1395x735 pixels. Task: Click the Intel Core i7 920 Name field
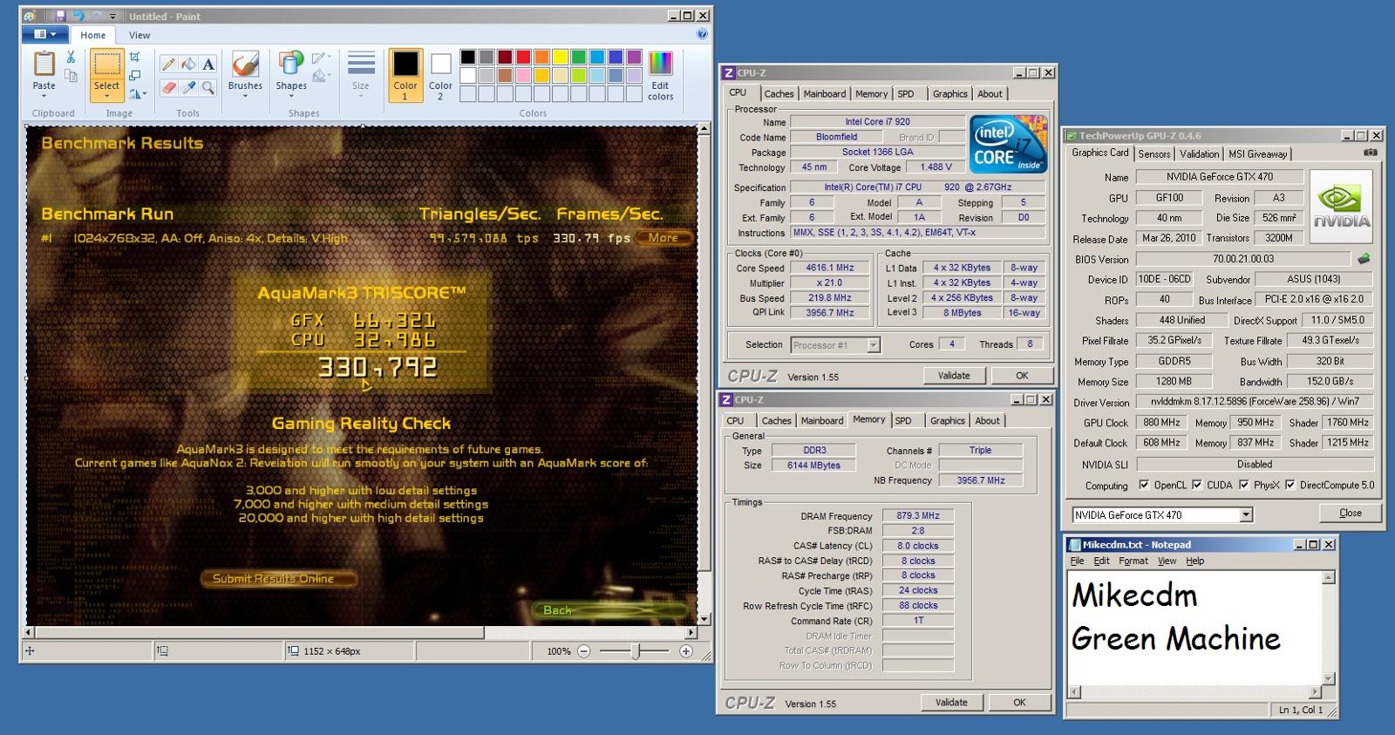(x=877, y=122)
